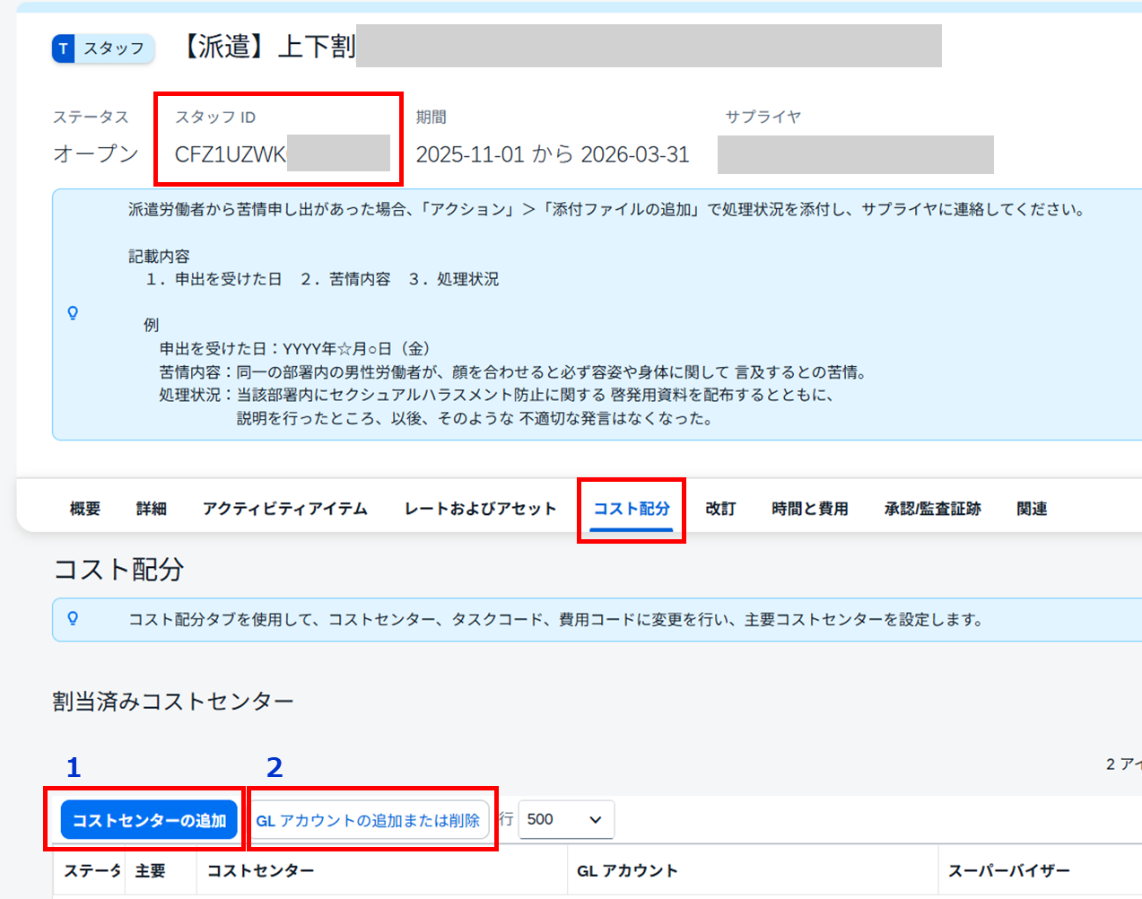1142x899 pixels.
Task: Open the 改訂 tab
Action: point(720,509)
